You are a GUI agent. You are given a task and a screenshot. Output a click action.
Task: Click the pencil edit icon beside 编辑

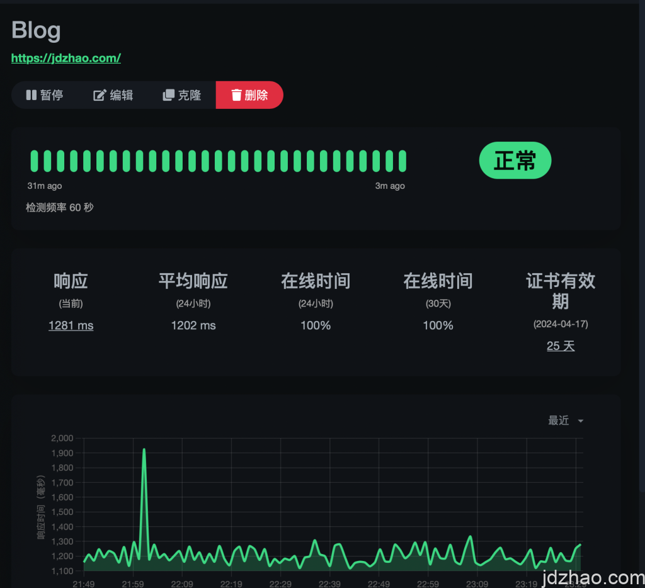pyautogui.click(x=100, y=95)
